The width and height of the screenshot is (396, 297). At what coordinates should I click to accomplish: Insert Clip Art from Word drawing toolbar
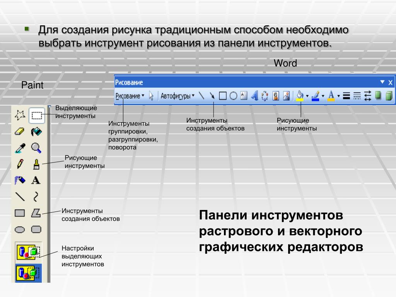point(276,96)
